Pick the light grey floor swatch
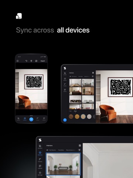This screenshot has height=178, width=133. (x=89, y=116)
